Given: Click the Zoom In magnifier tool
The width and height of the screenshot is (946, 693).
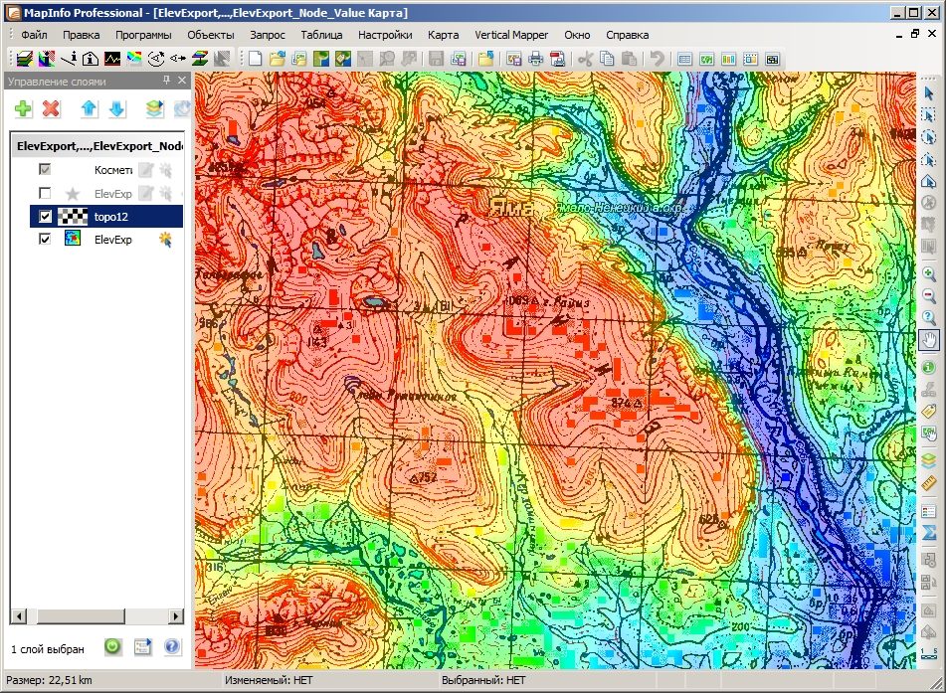Looking at the screenshot, I should coord(928,273).
